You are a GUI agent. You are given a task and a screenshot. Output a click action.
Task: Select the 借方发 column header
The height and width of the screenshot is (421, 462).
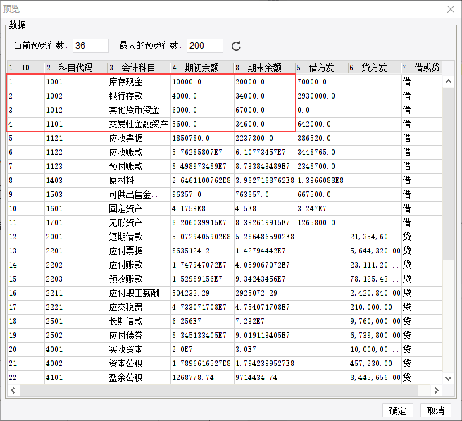pyautogui.click(x=322, y=68)
